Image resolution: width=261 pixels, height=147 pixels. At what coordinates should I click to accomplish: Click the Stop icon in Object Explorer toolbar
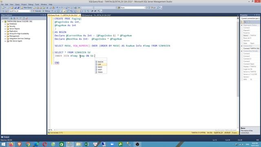[x=18, y=18]
